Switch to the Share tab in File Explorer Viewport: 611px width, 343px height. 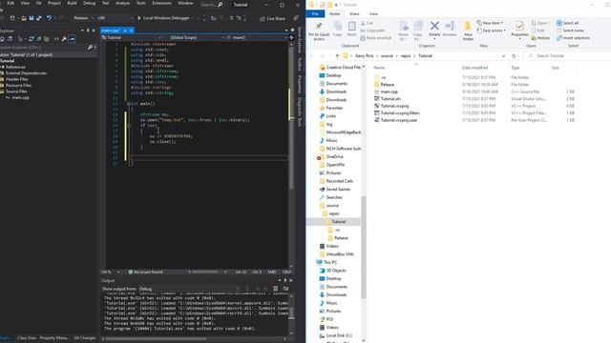[x=354, y=13]
